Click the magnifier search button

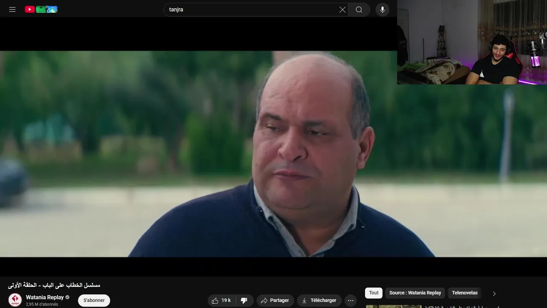tap(359, 9)
